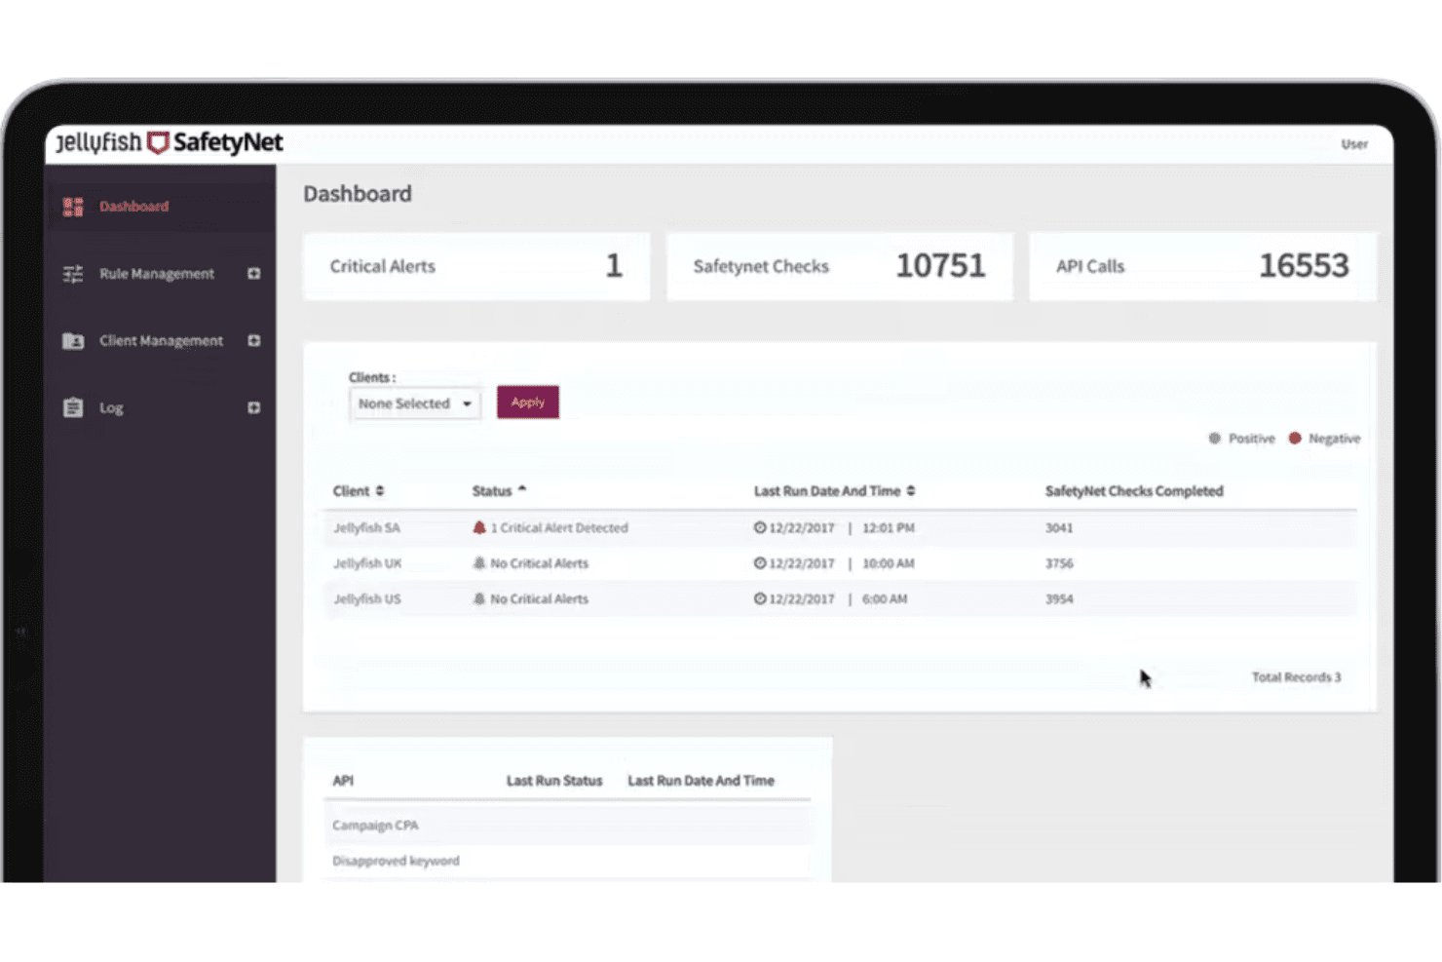The image size is (1442, 962).
Task: Click the Last Run Status column header
Action: coord(554,781)
